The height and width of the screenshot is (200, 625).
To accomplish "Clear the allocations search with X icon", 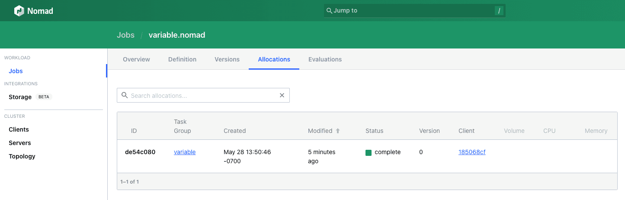I will point(282,96).
